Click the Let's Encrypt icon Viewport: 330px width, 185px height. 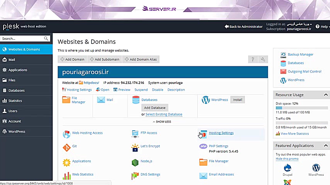(x=135, y=147)
